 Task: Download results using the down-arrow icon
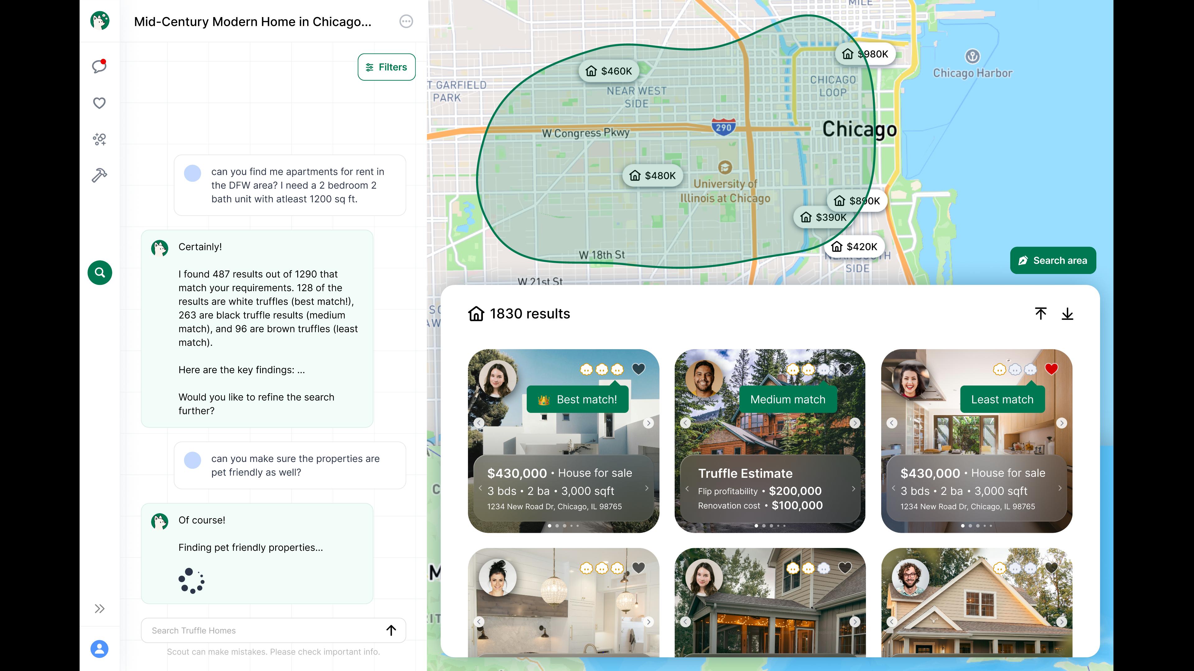pyautogui.click(x=1068, y=313)
